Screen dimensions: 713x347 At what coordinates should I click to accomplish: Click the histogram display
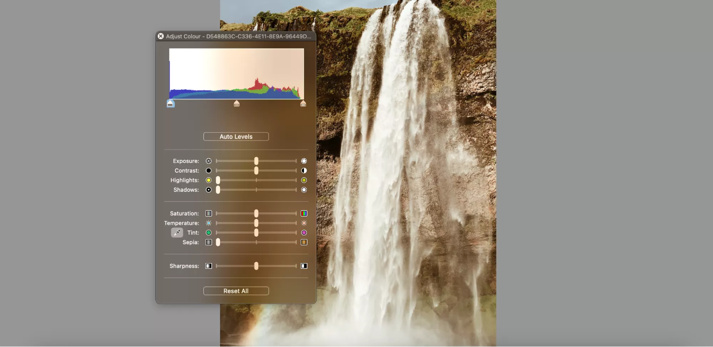(x=236, y=74)
